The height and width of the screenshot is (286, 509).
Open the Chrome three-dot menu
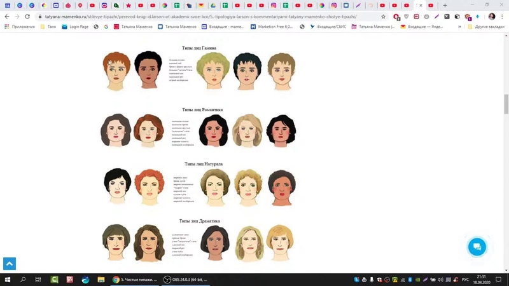pyautogui.click(x=502, y=17)
